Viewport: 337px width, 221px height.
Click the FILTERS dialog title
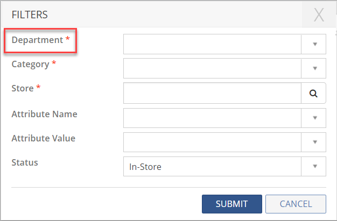(30, 15)
